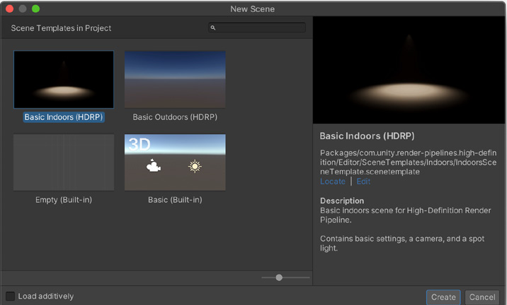Focus the scene template search field
Image resolution: width=507 pixels, height=305 pixels.
tap(257, 28)
